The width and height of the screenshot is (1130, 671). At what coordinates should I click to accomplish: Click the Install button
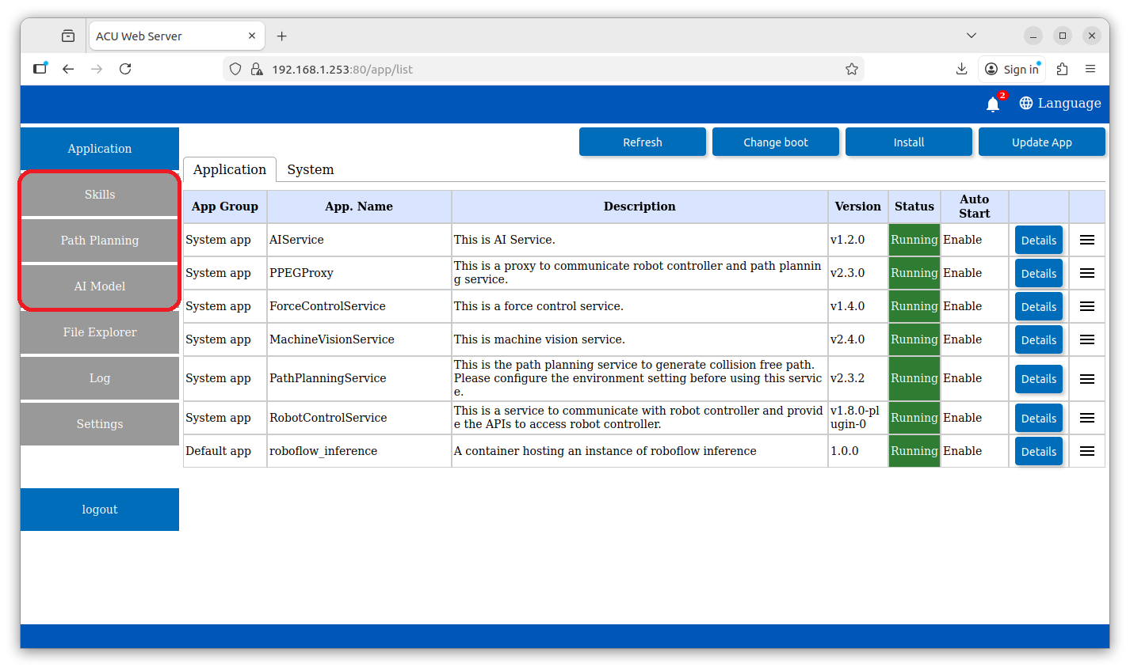click(909, 142)
